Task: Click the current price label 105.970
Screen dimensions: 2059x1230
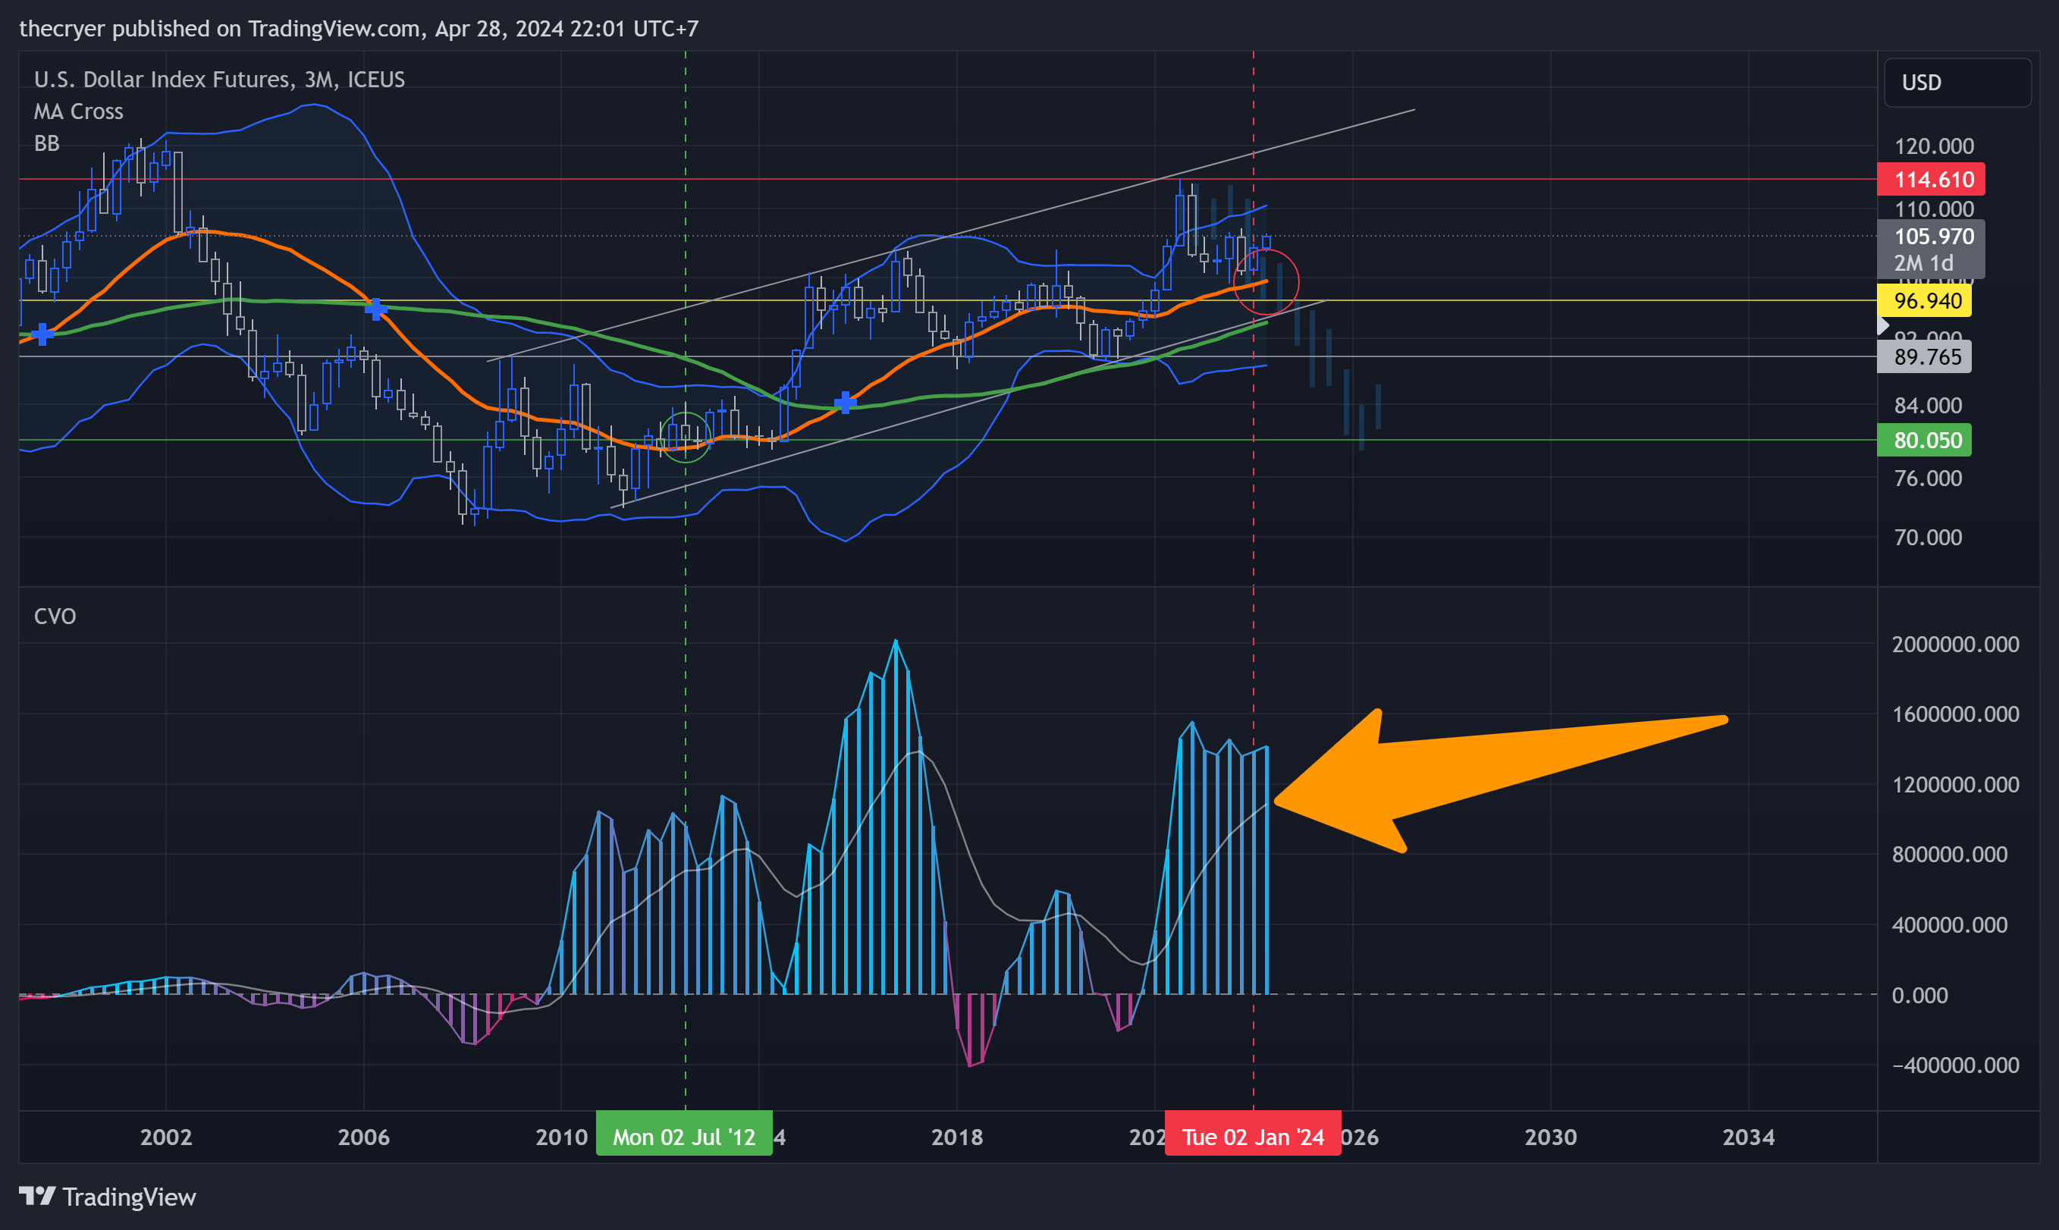Action: click(x=1934, y=237)
